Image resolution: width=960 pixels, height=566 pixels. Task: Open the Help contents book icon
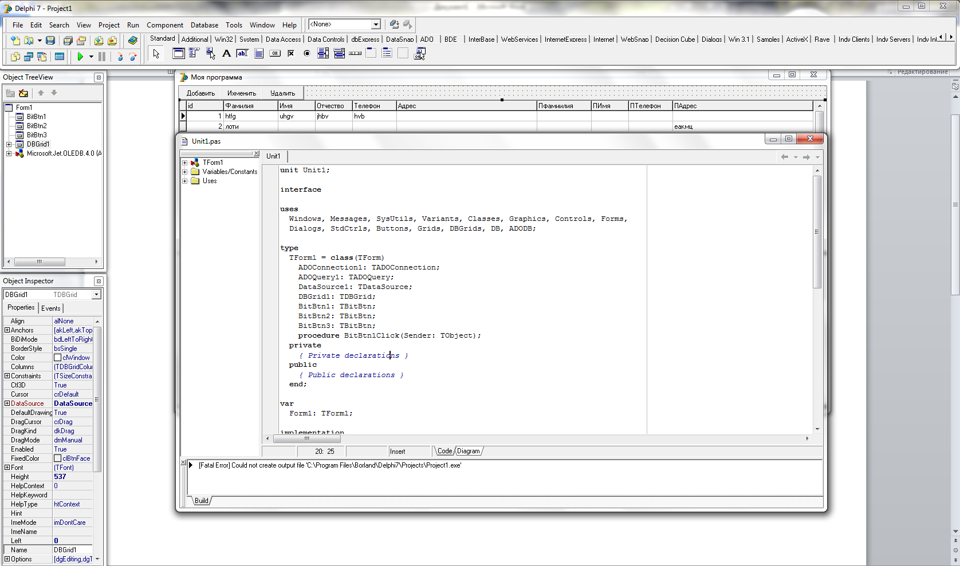coord(132,41)
